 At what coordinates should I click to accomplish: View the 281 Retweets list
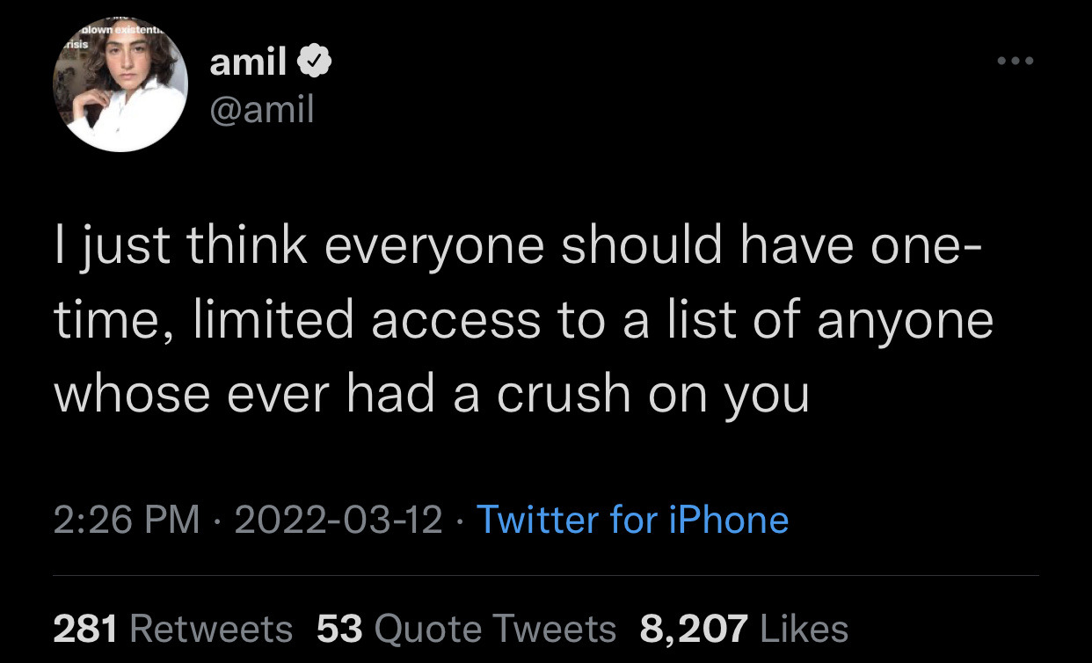pyautogui.click(x=172, y=629)
